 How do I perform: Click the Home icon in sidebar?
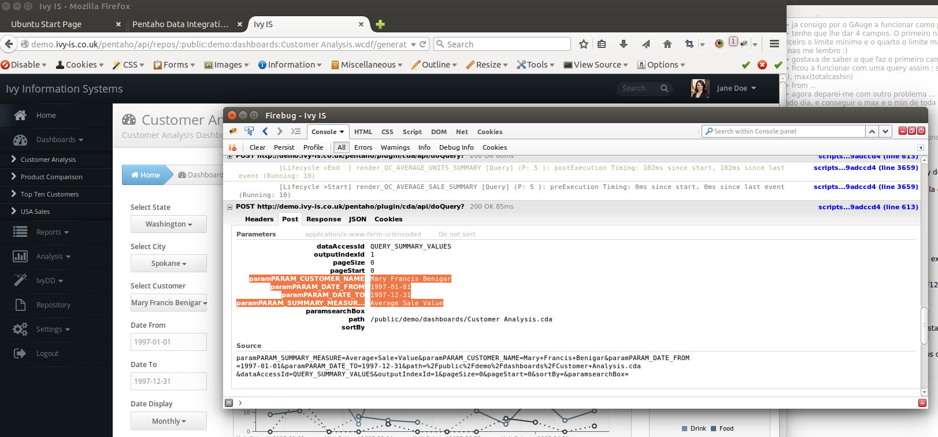20,115
